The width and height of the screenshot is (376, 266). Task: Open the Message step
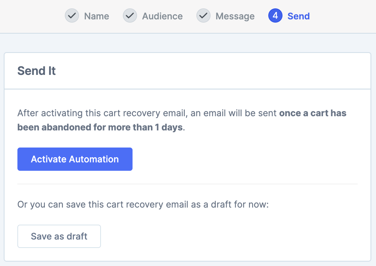(235, 16)
